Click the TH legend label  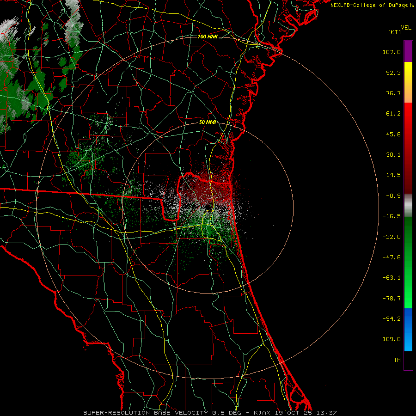(397, 360)
